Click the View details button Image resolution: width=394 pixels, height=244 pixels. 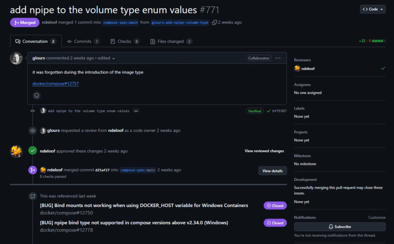pos(272,171)
